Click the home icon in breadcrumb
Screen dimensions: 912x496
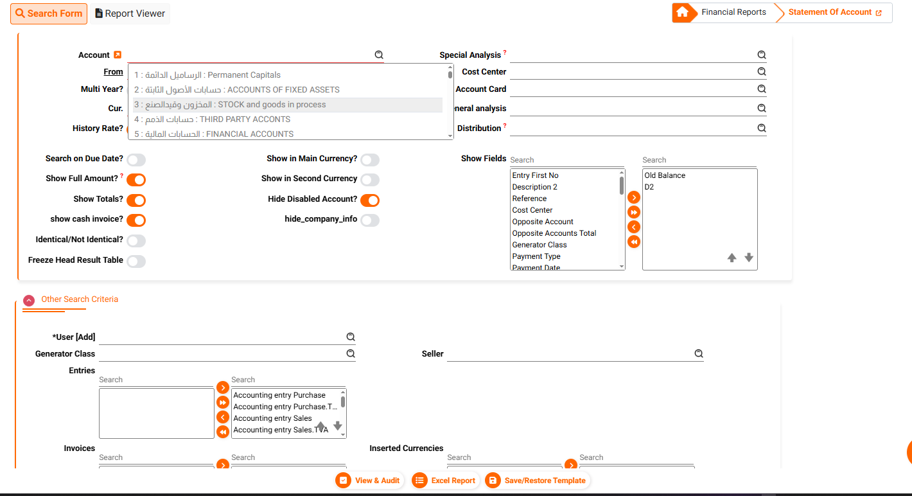pyautogui.click(x=682, y=12)
